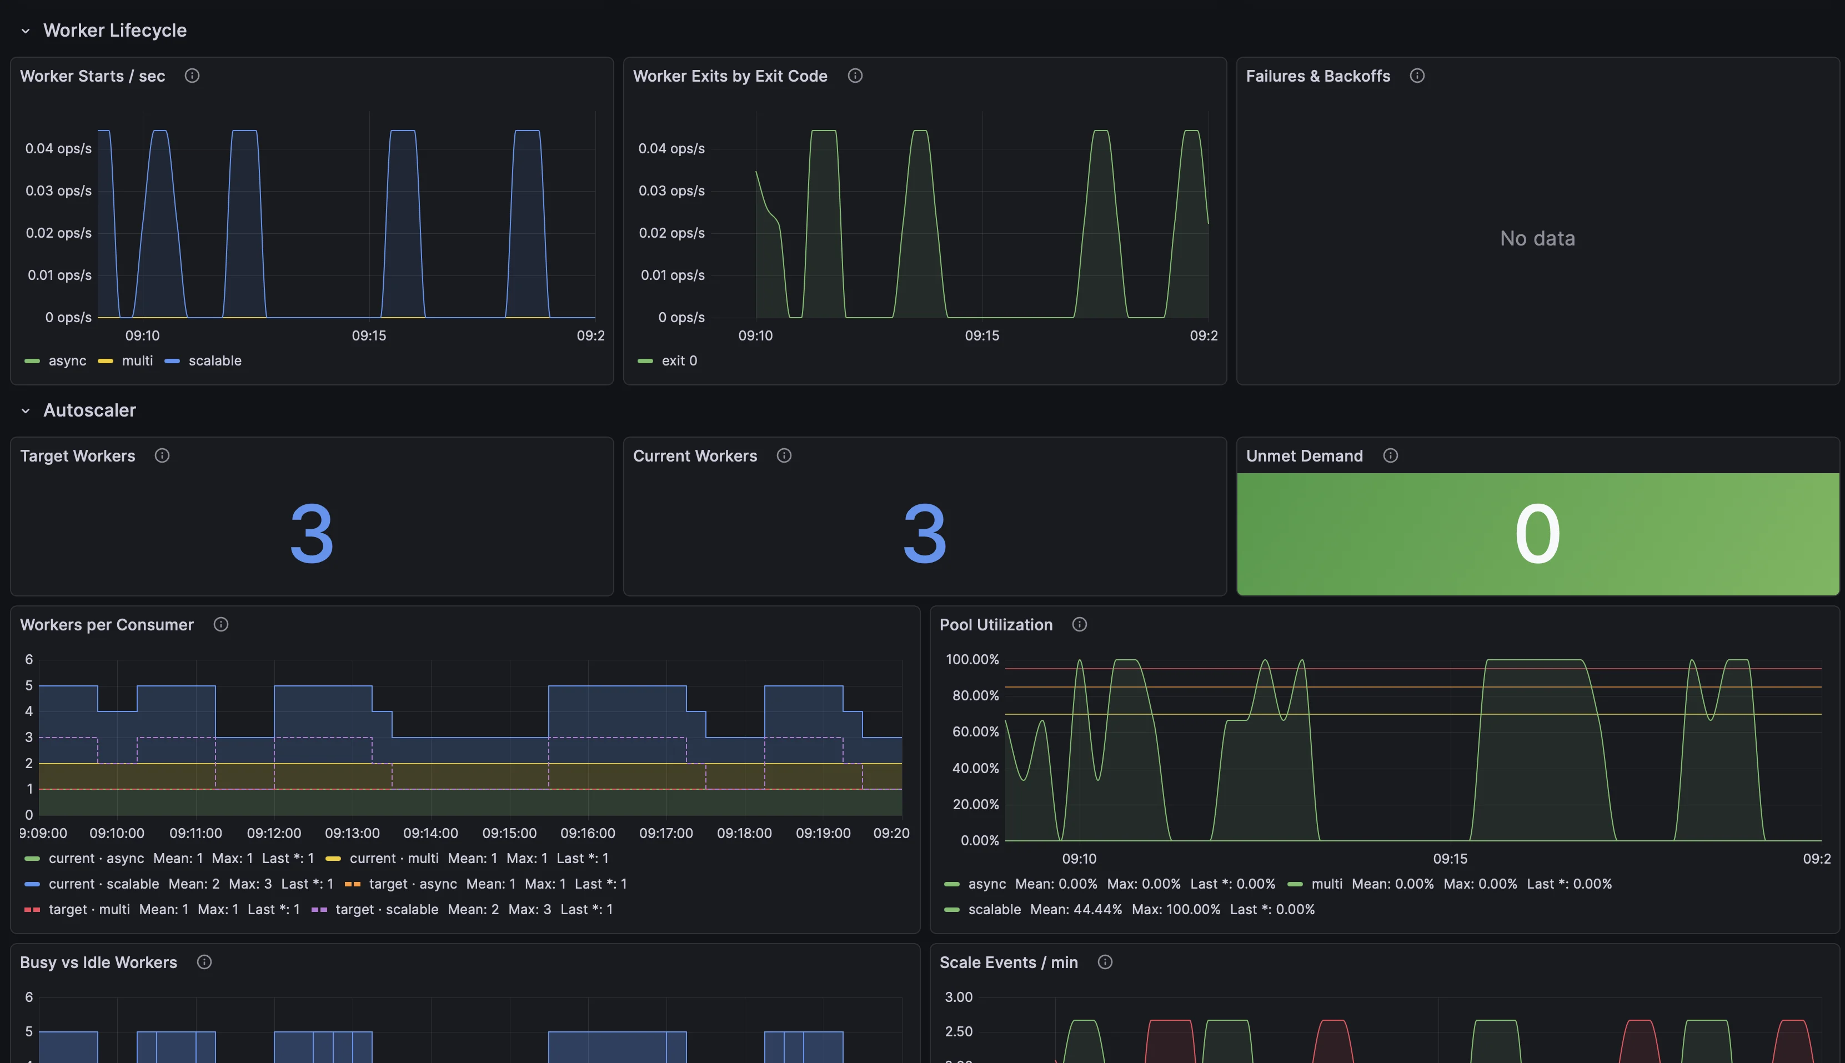Open Workers per Consumer panel title
Screen dimensions: 1845x1063
107,624
